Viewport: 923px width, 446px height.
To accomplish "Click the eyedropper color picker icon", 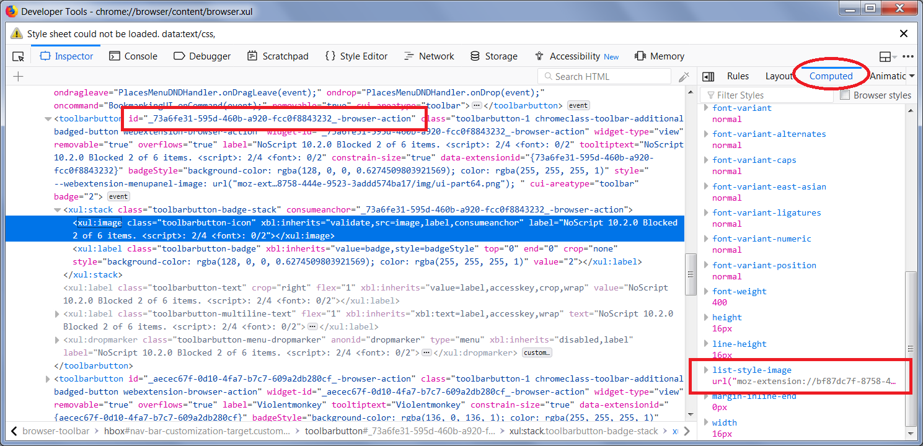I will [x=684, y=77].
